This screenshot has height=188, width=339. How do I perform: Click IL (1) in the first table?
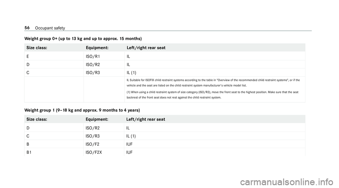click(x=131, y=73)
